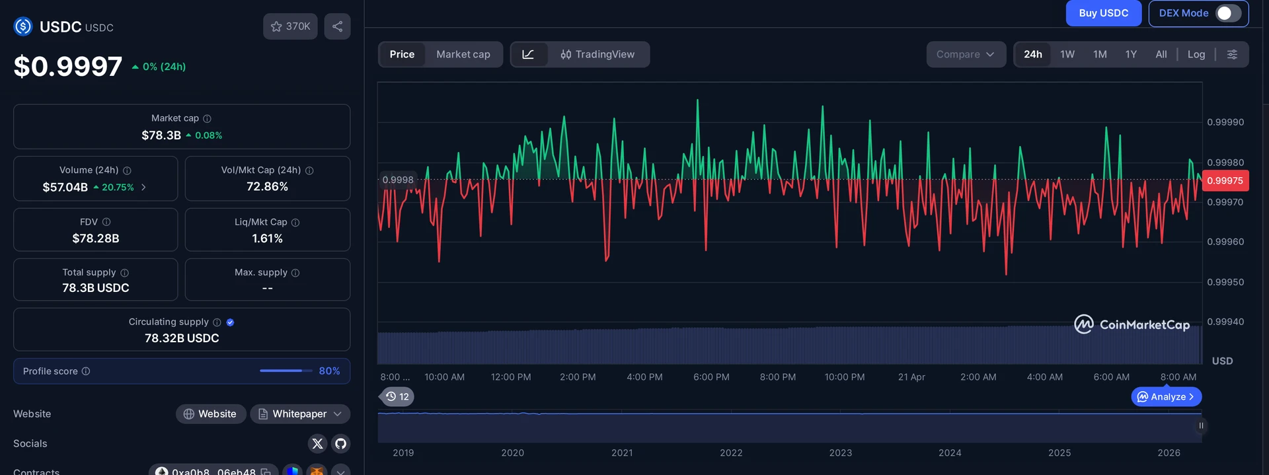Viewport: 1269px width, 475px height.
Task: Select the Price tab
Action: pyautogui.click(x=402, y=54)
